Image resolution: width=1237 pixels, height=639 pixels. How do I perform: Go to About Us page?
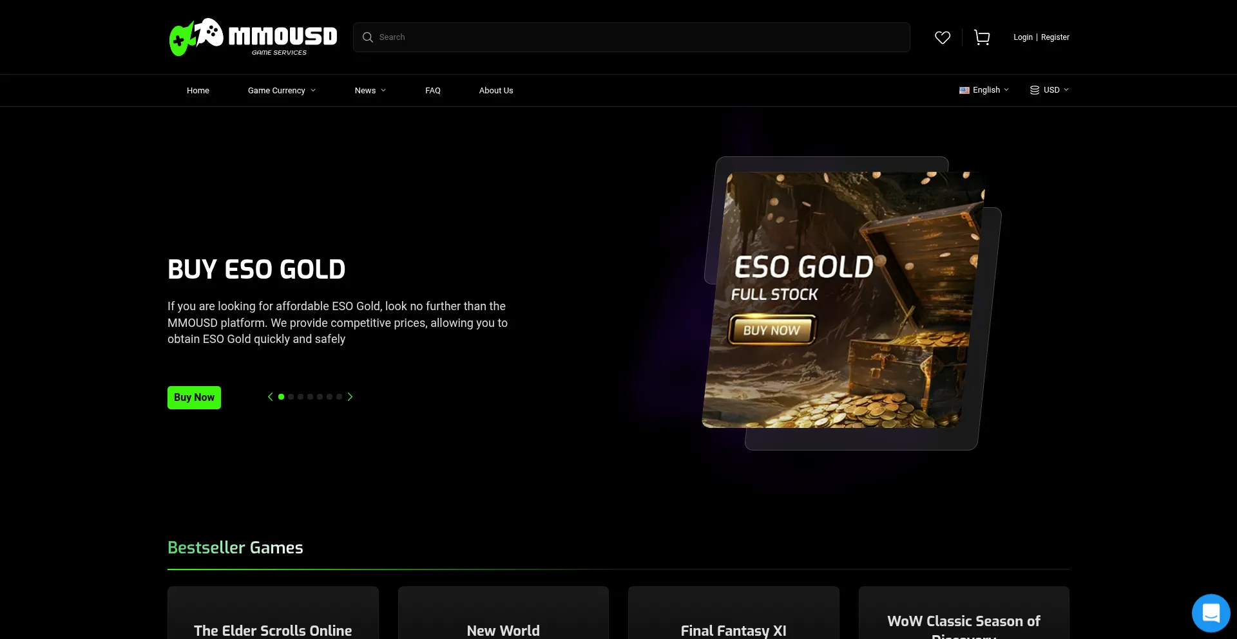point(496,91)
